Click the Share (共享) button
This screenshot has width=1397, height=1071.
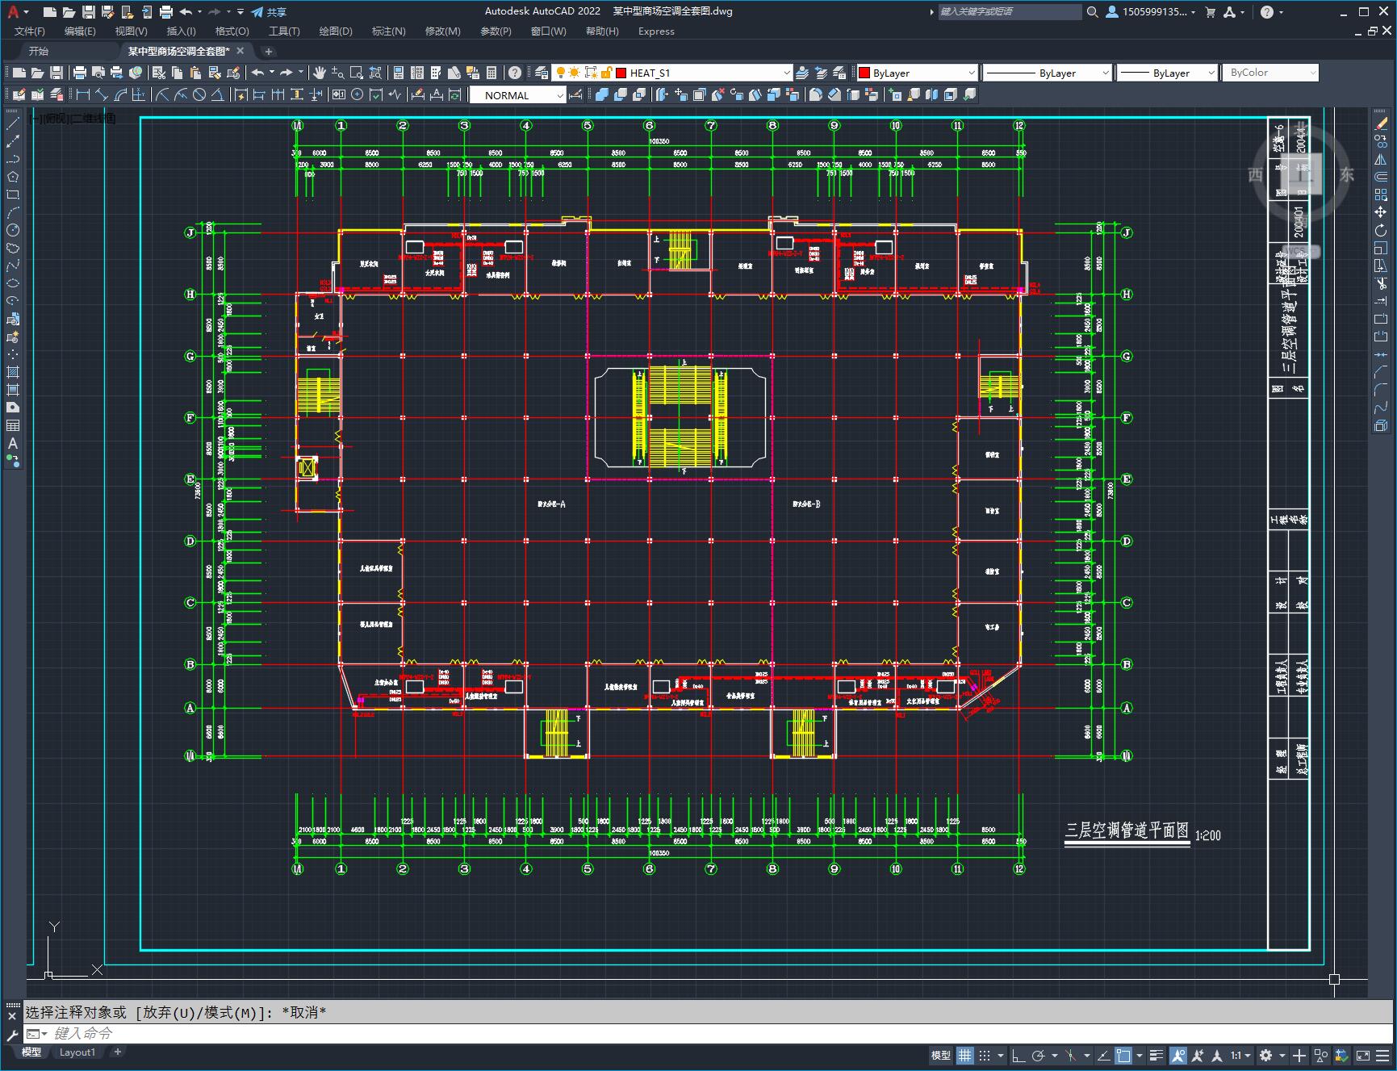click(269, 12)
